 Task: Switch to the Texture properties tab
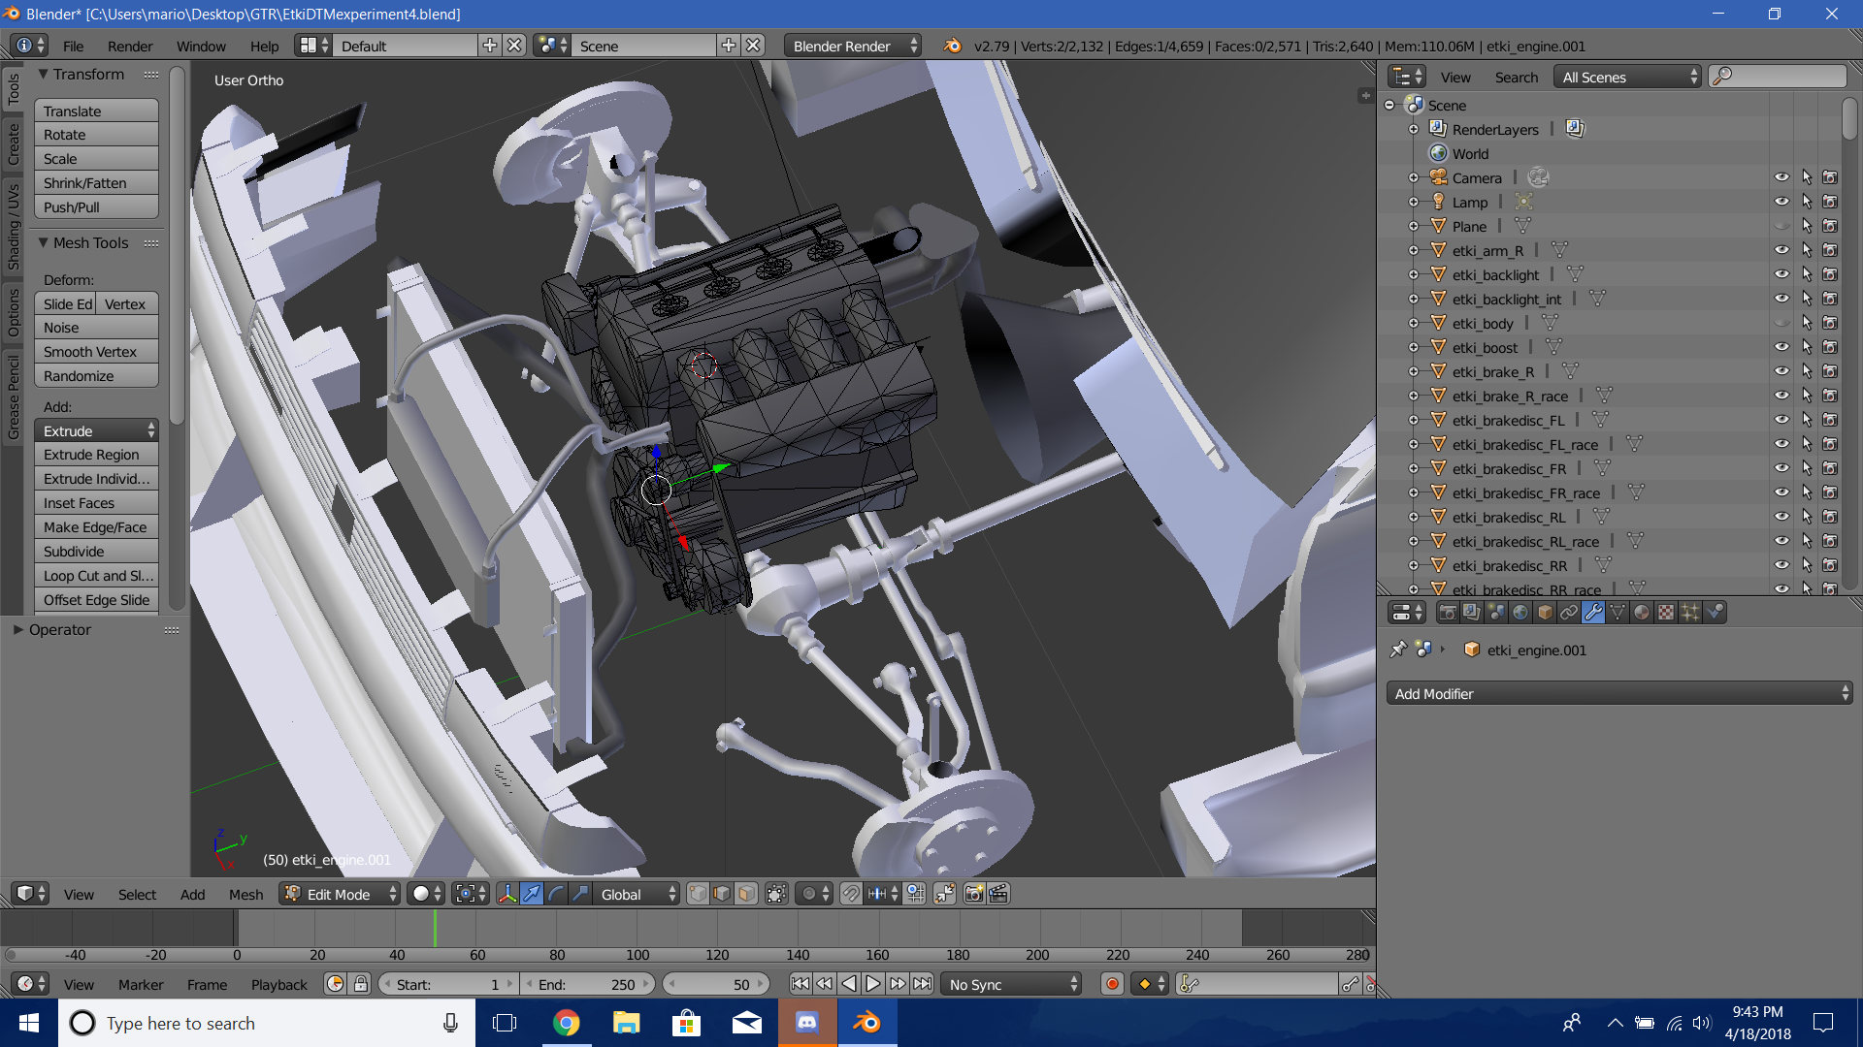pos(1665,613)
